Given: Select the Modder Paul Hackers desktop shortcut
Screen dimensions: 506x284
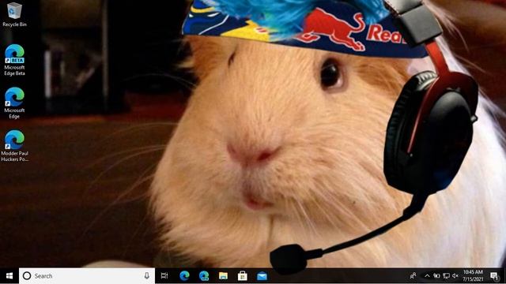Looking at the screenshot, I should click(x=14, y=146).
